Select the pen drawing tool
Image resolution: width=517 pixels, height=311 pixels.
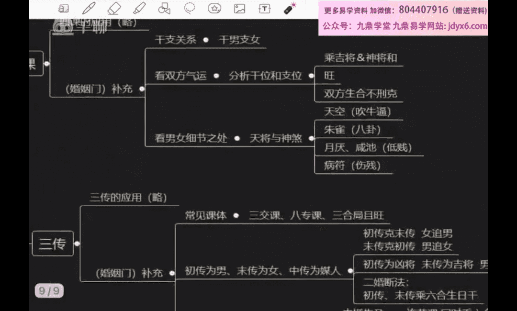tap(89, 9)
